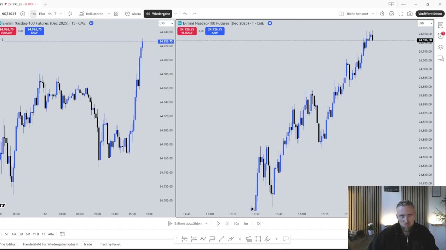Click the replay jump icon on the 1-minute chart
446x250 pixels.
[x=270, y=23]
